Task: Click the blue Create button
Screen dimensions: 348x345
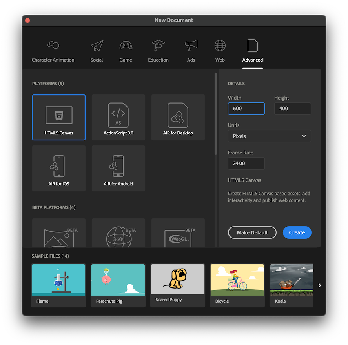Action: (297, 232)
